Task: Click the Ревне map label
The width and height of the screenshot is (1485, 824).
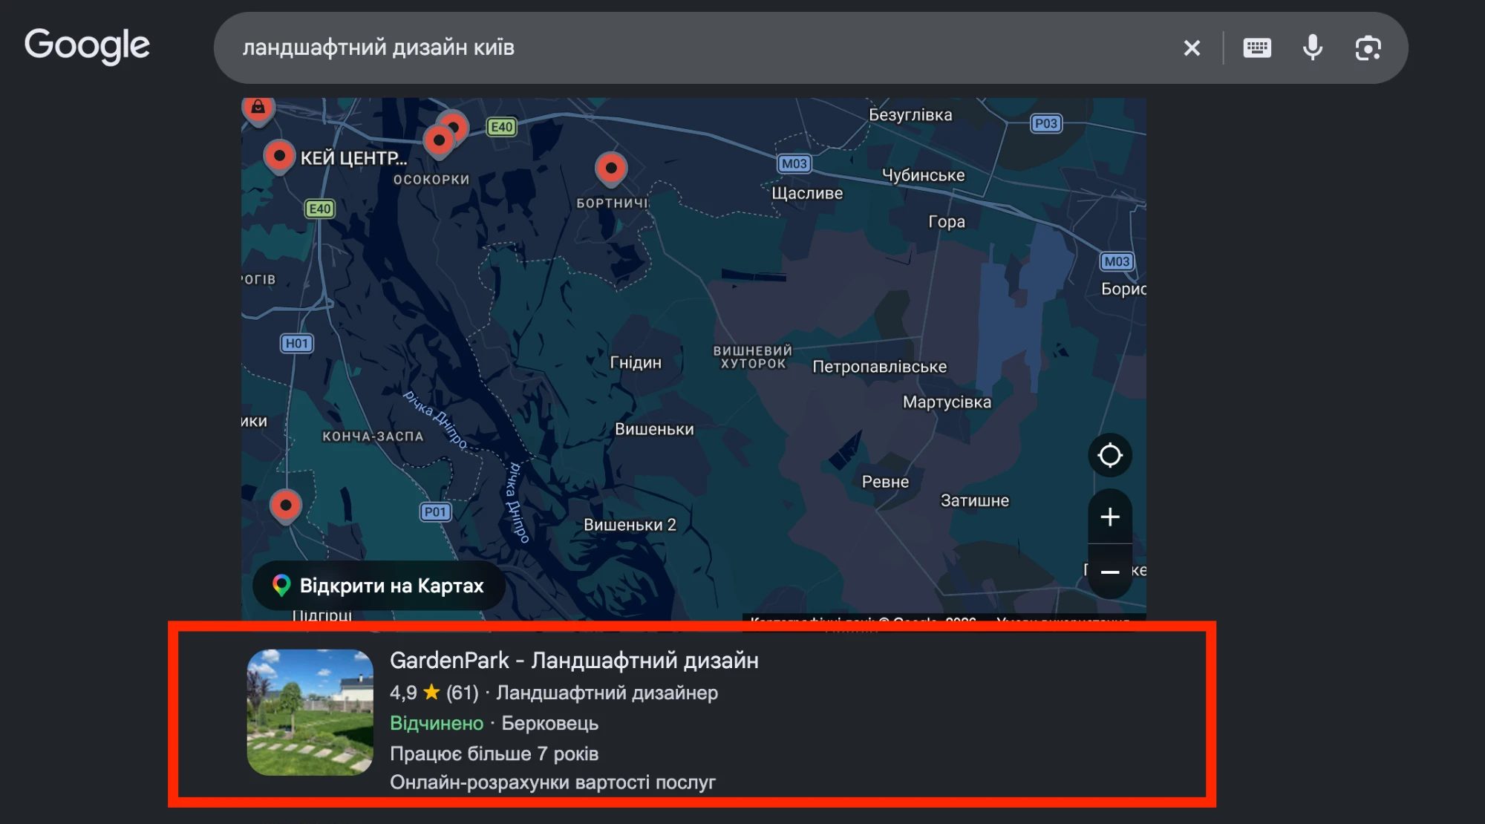Action: 885,482
